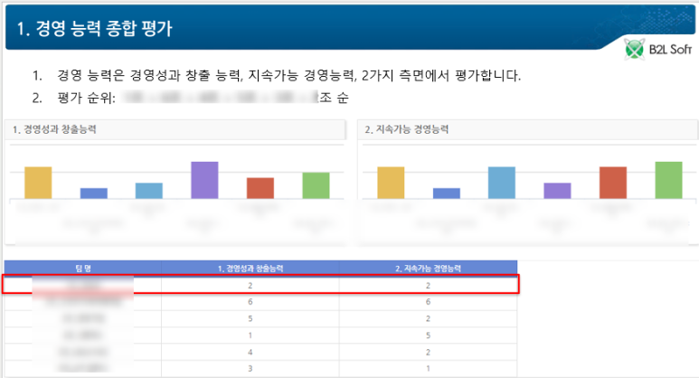Screen dimensions: 699x378
Task: Click value 1 in 경영성과 창출능력 table column
Action: pos(249,335)
